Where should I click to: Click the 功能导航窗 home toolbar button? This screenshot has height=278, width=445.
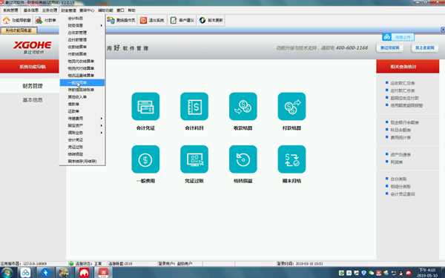click(x=17, y=21)
